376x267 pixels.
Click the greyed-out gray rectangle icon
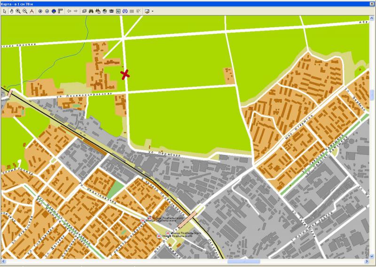coord(132,11)
